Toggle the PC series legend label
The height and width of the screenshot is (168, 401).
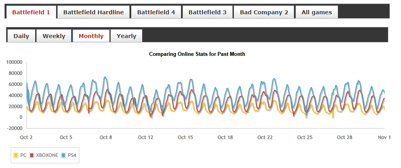click(x=23, y=155)
